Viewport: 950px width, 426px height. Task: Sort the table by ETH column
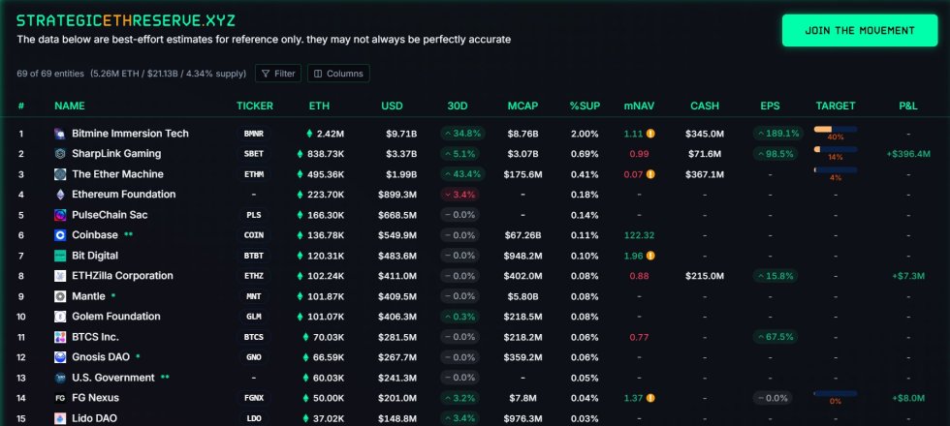319,106
